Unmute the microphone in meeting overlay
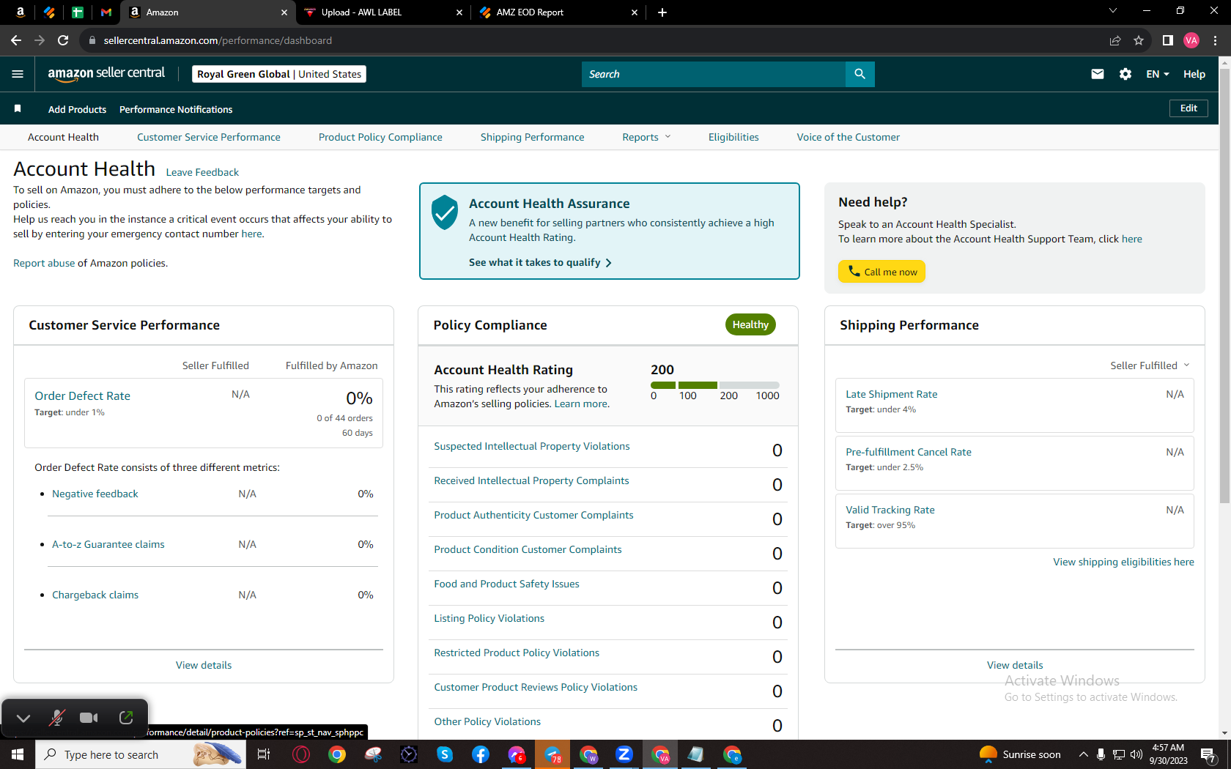Viewport: 1231px width, 769px height. point(56,718)
